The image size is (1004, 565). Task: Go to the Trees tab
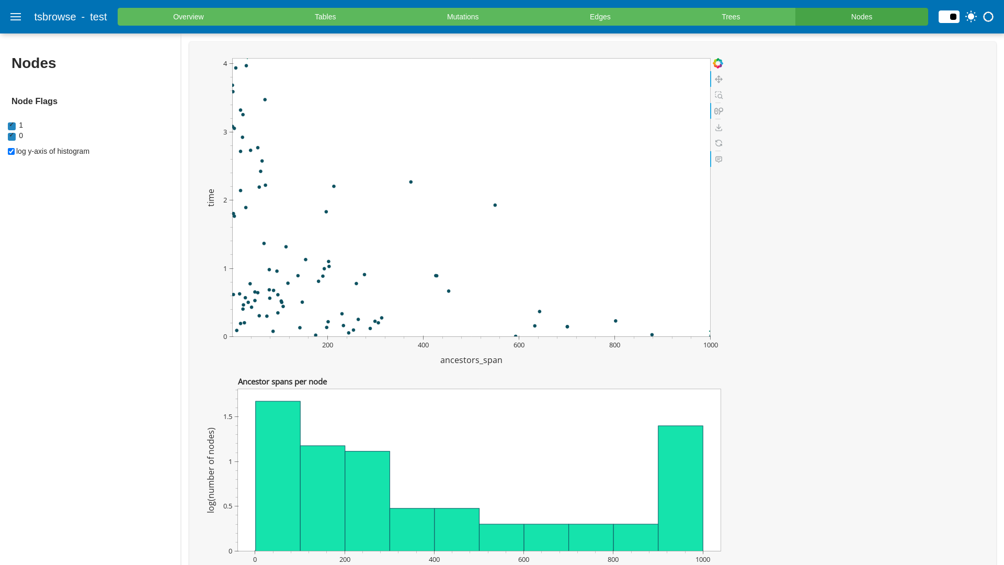coord(731,17)
